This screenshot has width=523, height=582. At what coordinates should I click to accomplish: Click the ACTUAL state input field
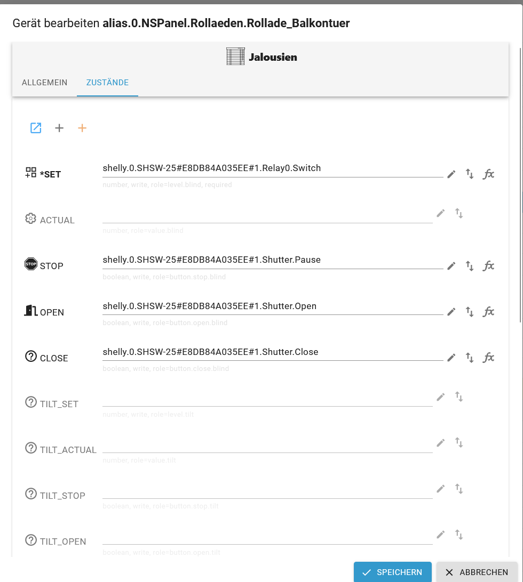267,216
